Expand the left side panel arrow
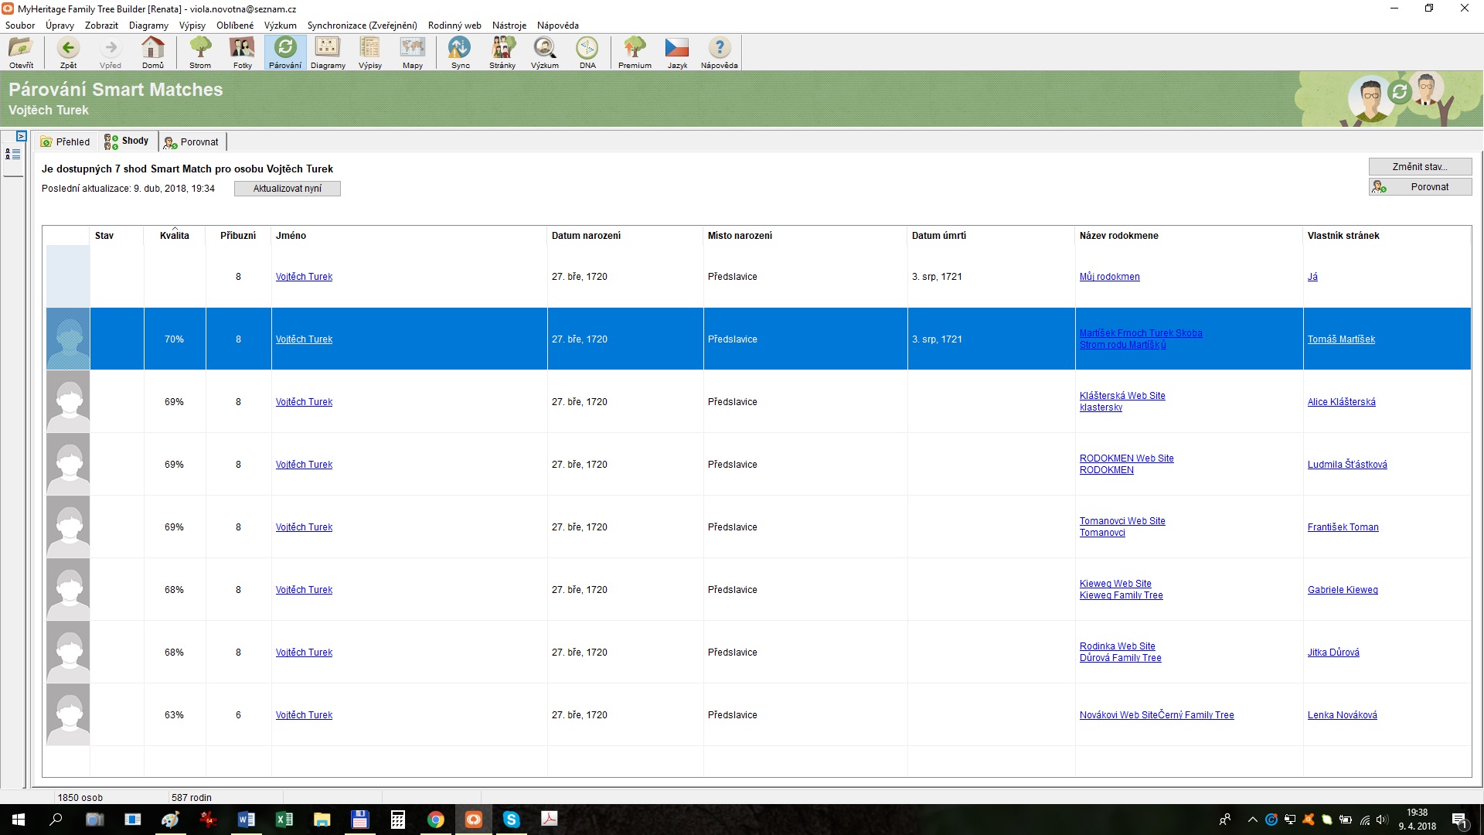1484x835 pixels. point(22,136)
